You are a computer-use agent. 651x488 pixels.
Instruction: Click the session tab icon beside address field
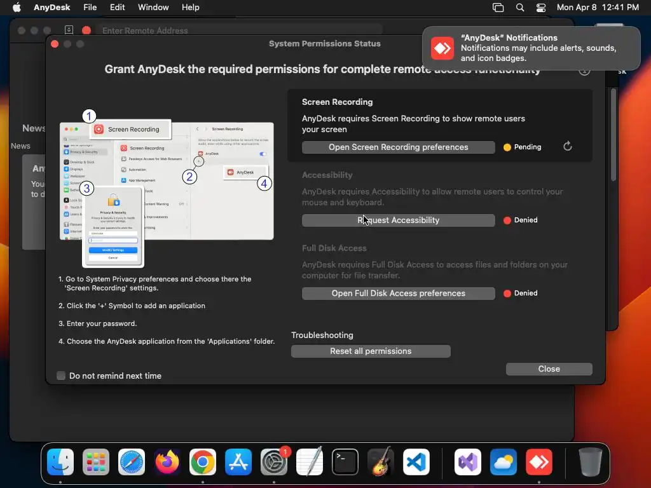pos(69,30)
